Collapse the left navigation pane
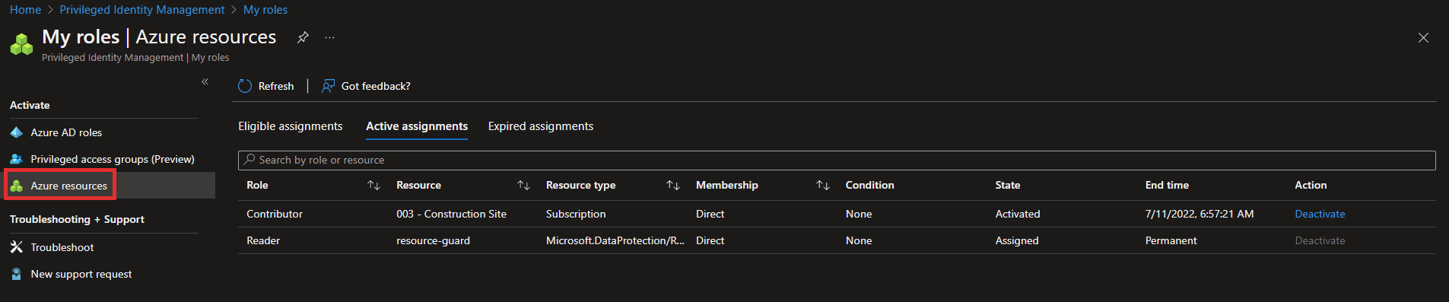 [x=205, y=81]
